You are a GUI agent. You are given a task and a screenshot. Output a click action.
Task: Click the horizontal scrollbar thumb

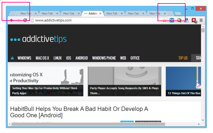pos(88,124)
